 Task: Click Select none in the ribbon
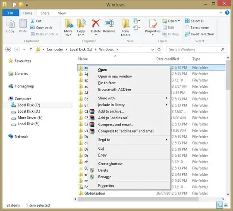coord(197,28)
